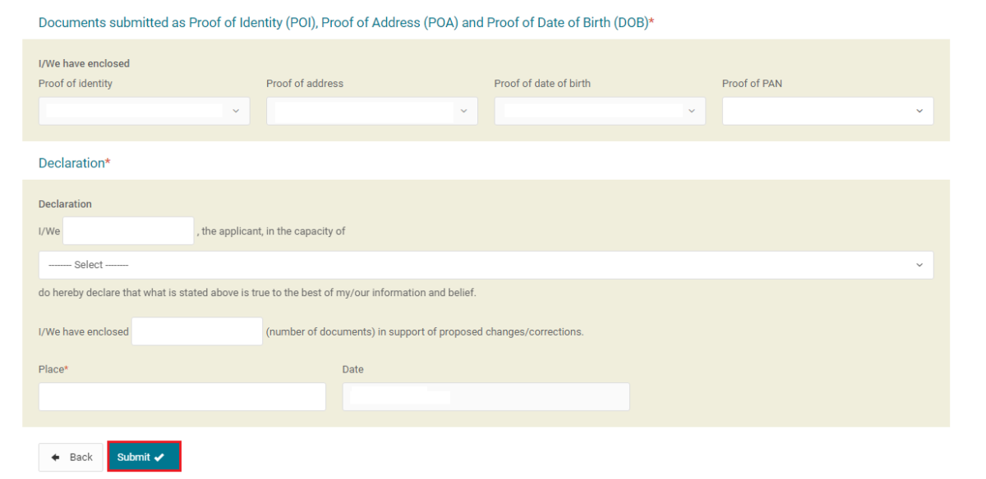Expand the Proof of date of birth dropdown
This screenshot has height=479, width=986.
[599, 110]
